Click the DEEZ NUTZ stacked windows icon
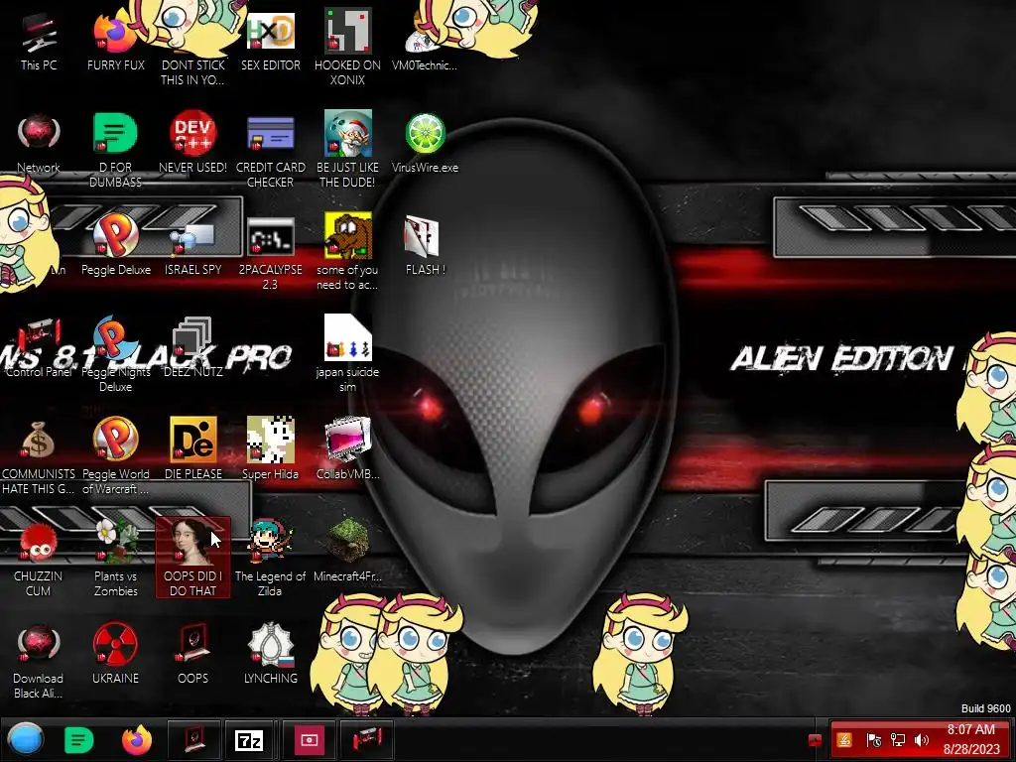The height and width of the screenshot is (762, 1016). (x=192, y=347)
